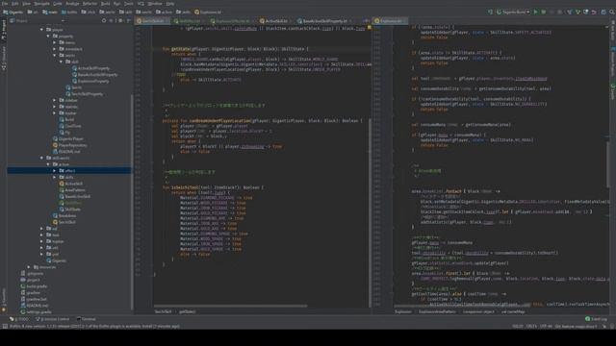This screenshot has width=616, height=346.
Task: Click the isSeichiTool function name in code
Action: [x=186, y=187]
